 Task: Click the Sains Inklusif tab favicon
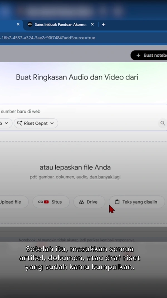[x=30, y=24]
